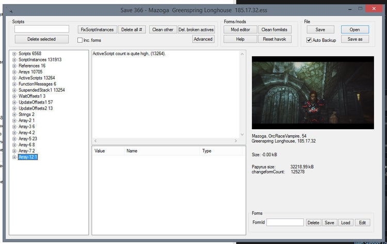
Task: Expand the FunctionMessages 6 node
Action: (x=14, y=84)
